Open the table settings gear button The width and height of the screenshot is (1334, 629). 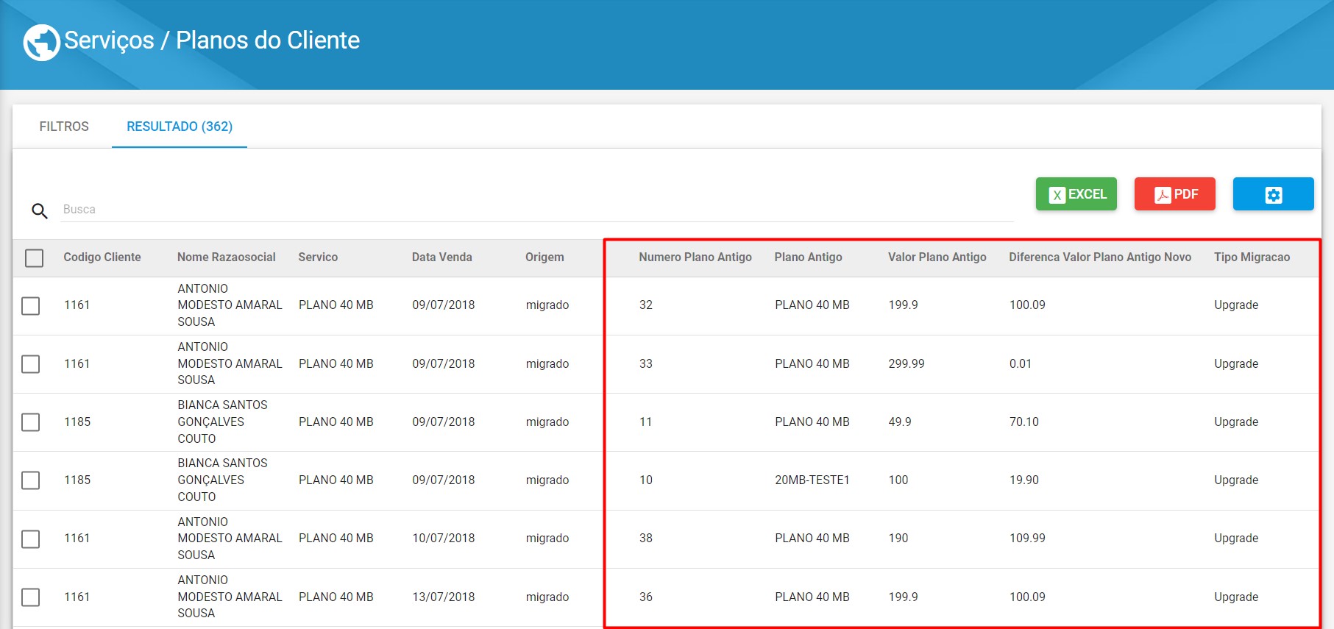tap(1273, 194)
